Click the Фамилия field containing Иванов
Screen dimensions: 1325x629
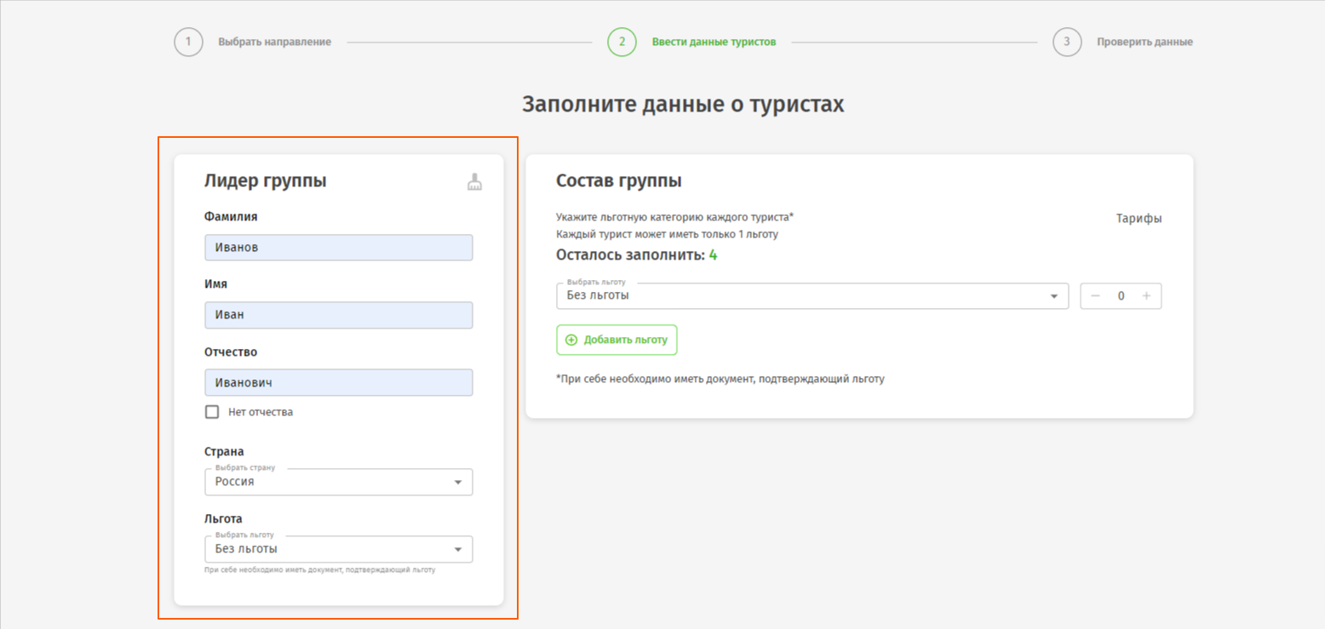(338, 248)
